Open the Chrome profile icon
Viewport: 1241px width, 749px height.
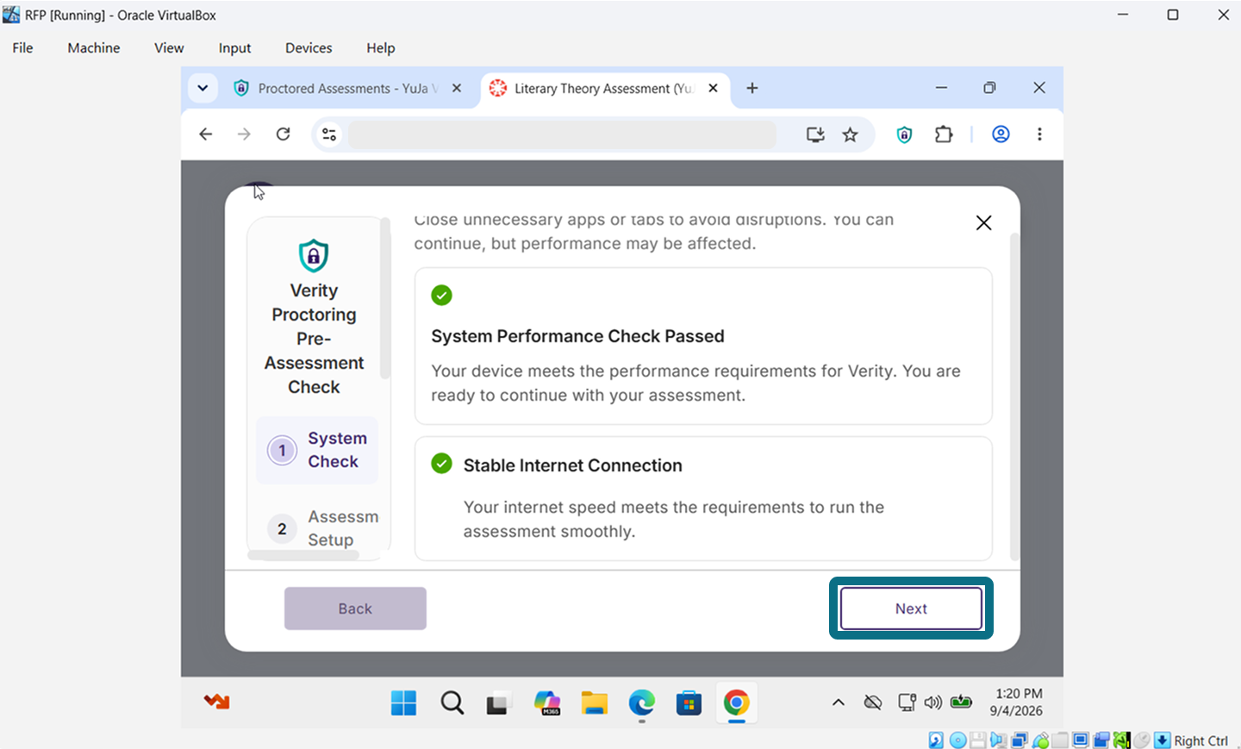coord(1001,134)
